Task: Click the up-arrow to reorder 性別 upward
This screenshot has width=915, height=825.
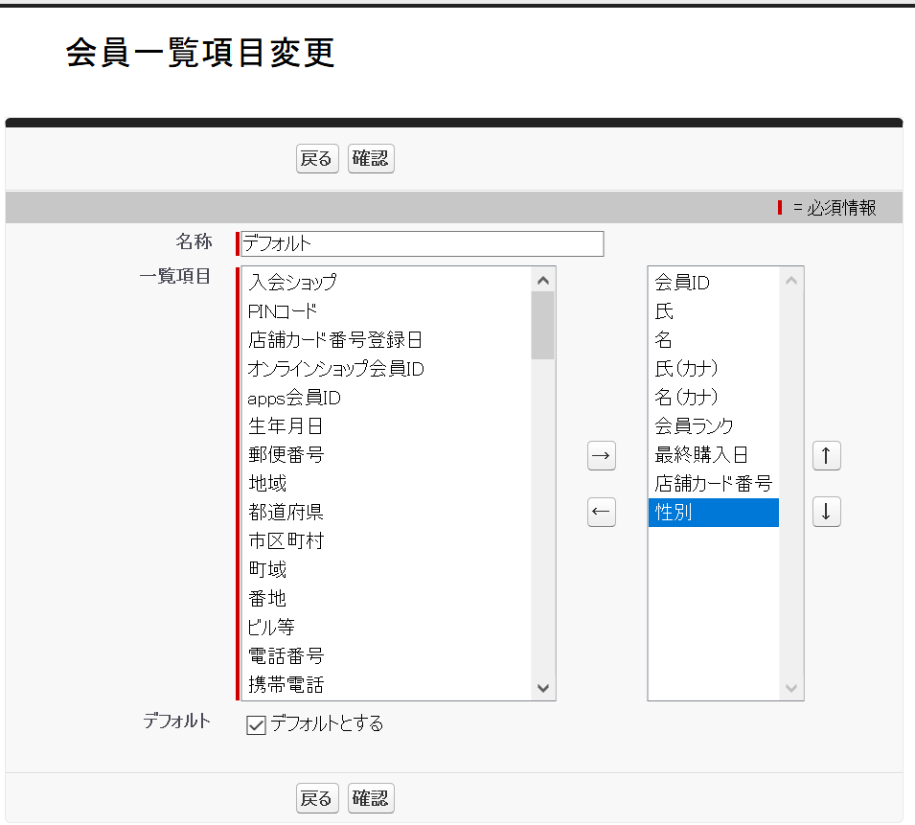Action: (826, 455)
